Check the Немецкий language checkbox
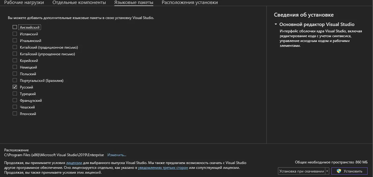This screenshot has width=373, height=177. point(15,67)
